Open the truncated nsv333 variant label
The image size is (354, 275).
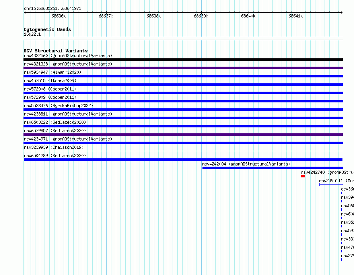point(348,239)
